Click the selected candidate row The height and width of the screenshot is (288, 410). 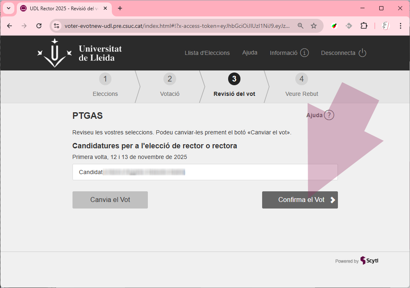point(205,172)
